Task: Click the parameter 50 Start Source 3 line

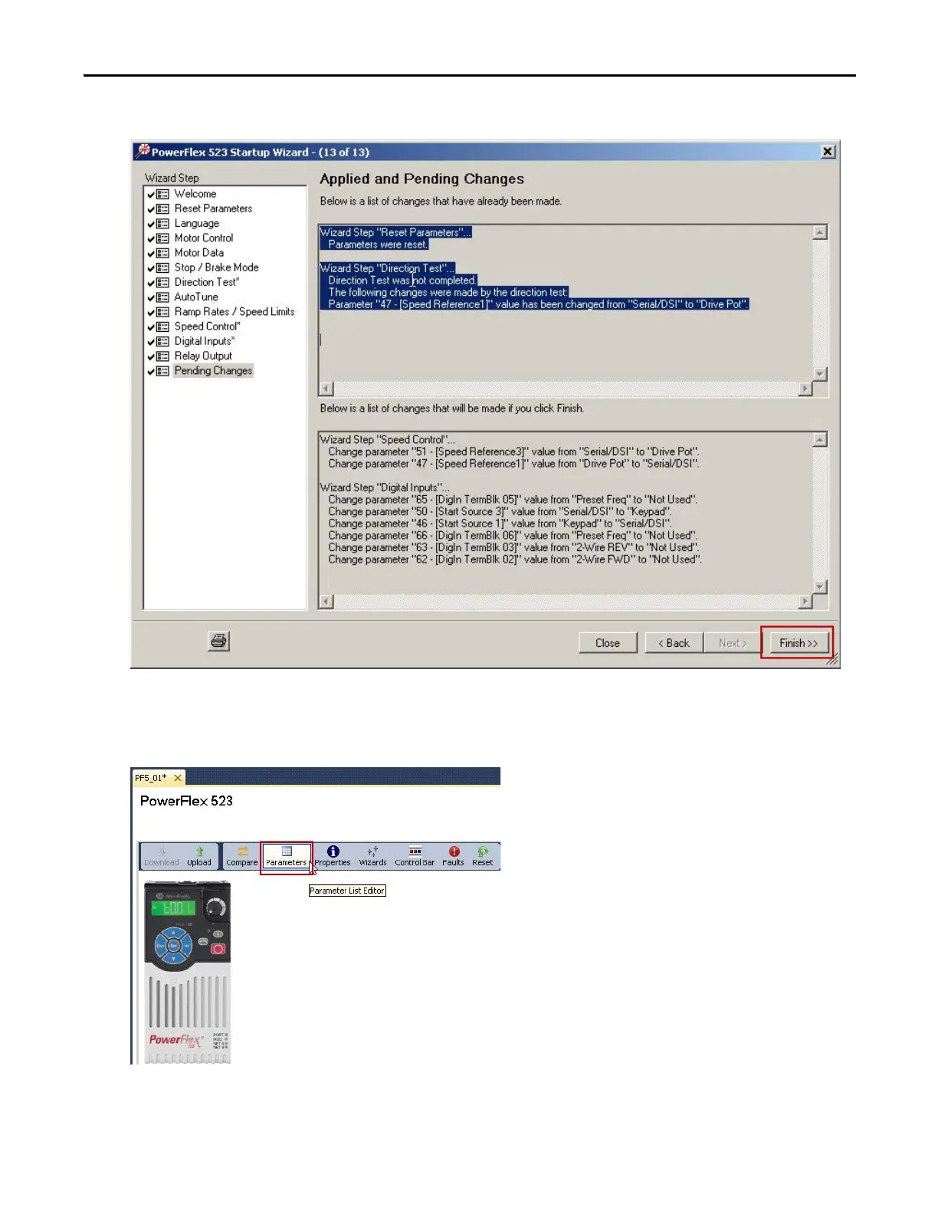Action: (500, 511)
